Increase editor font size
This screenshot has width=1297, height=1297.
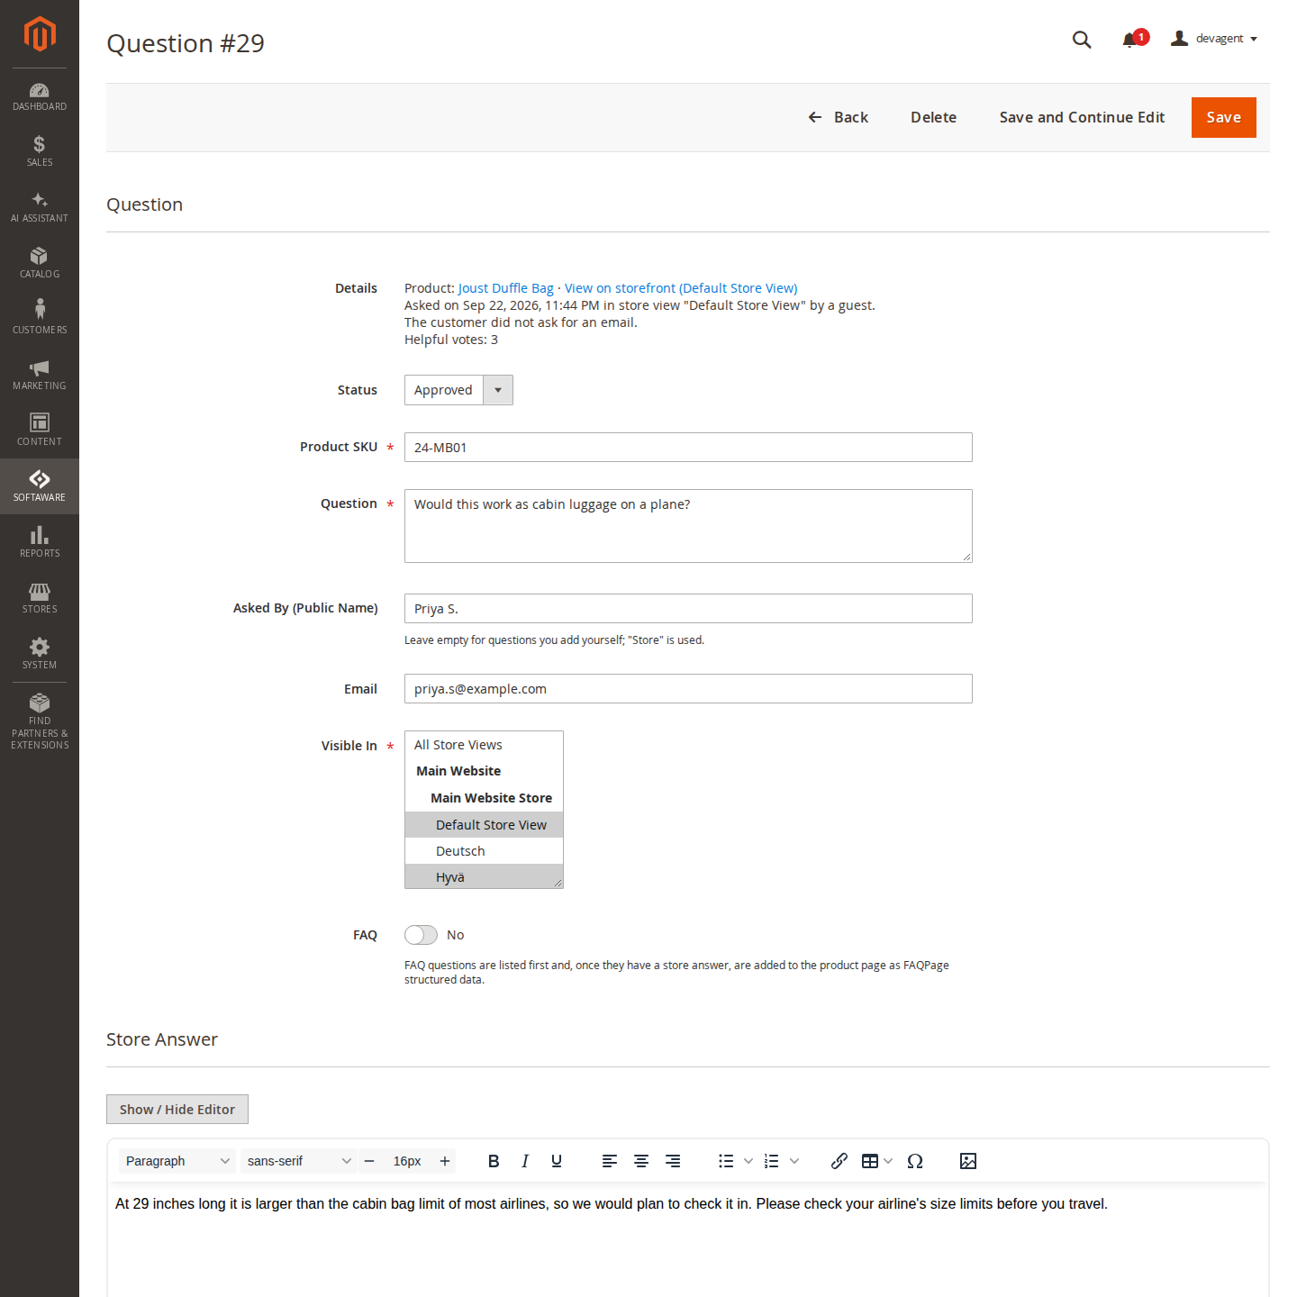445,1161
